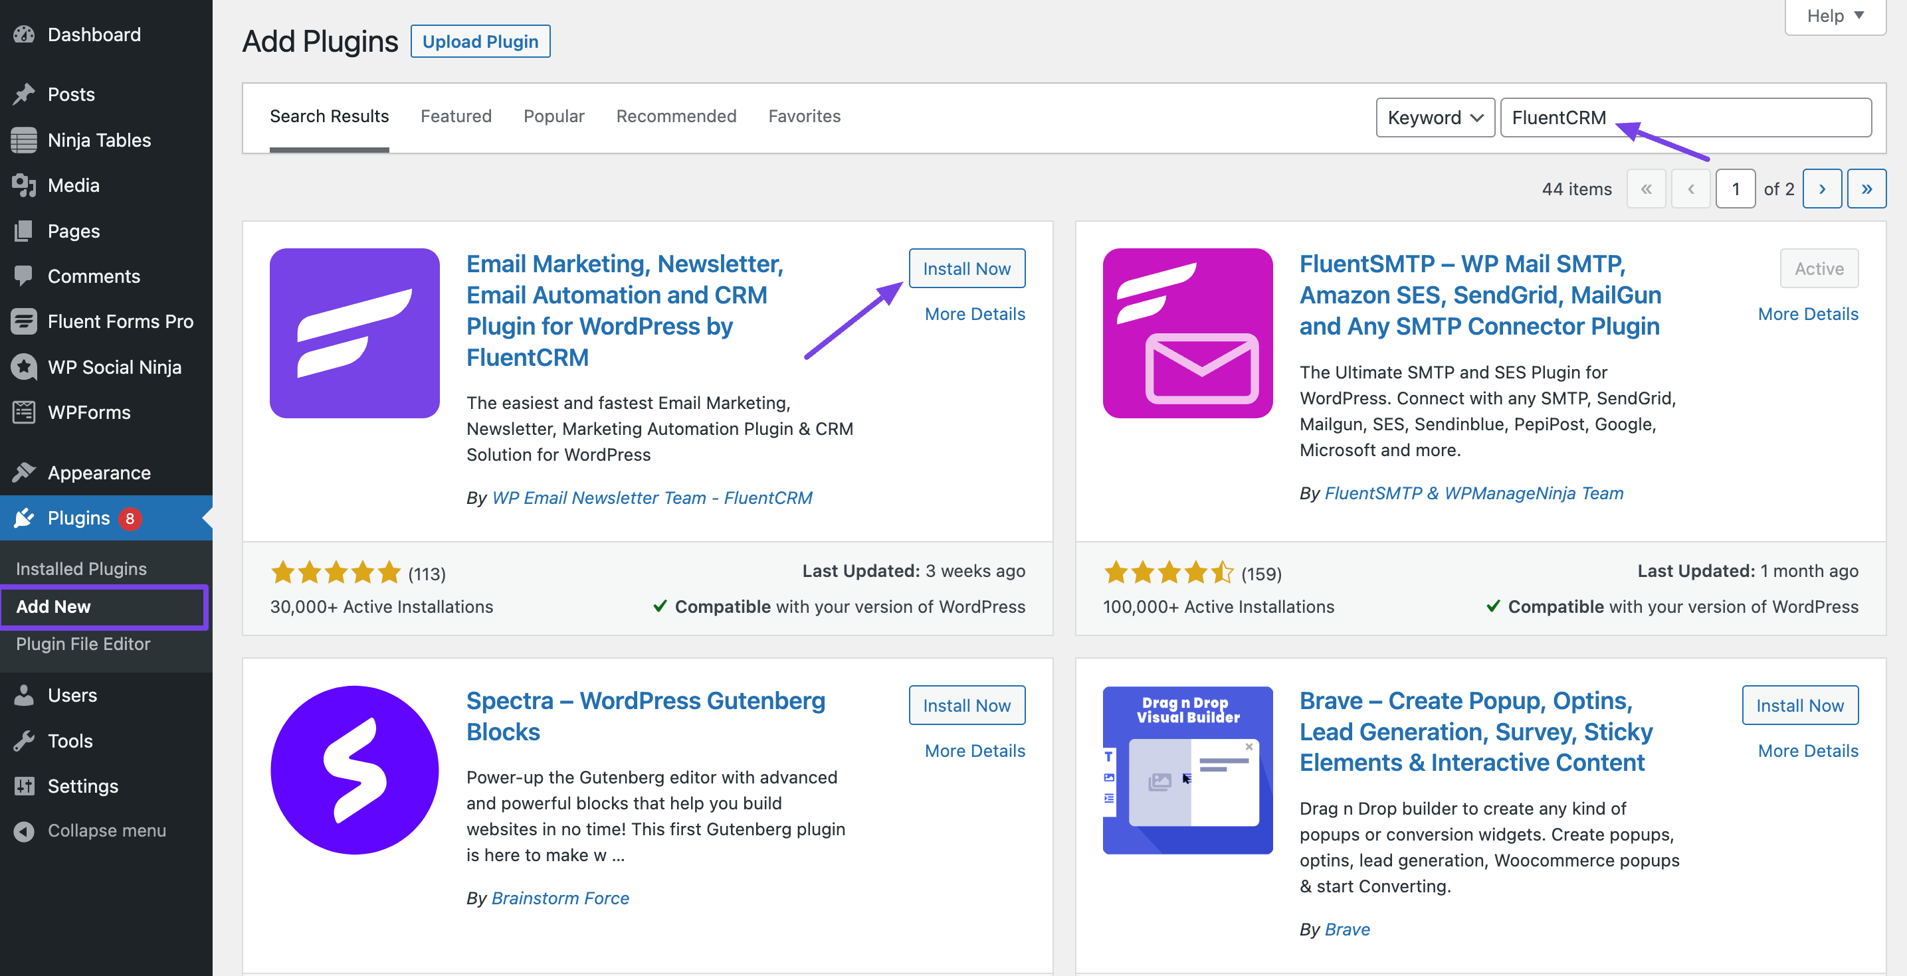Open WPForms from the sidebar
Viewport: 1907px width, 976px height.
[25, 412]
